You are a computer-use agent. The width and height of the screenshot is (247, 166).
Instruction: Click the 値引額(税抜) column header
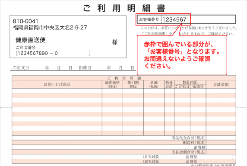(x=133, y=84)
